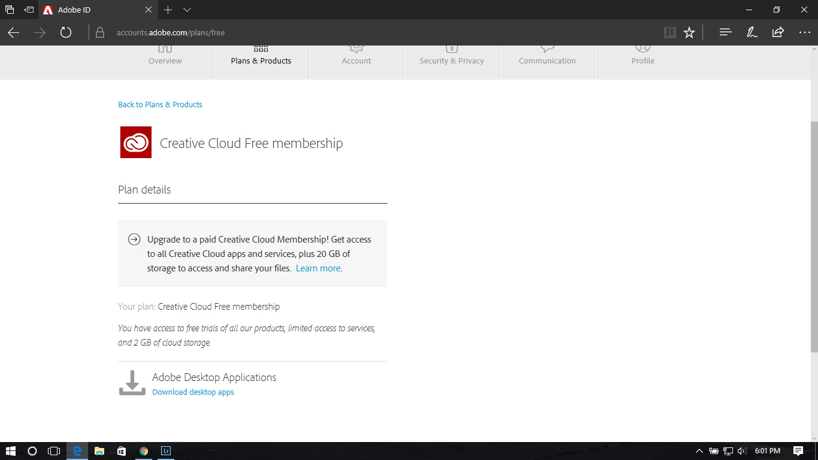Screen dimensions: 818x460
Task: Select the Adobe ID browser tab
Action: coord(99,10)
